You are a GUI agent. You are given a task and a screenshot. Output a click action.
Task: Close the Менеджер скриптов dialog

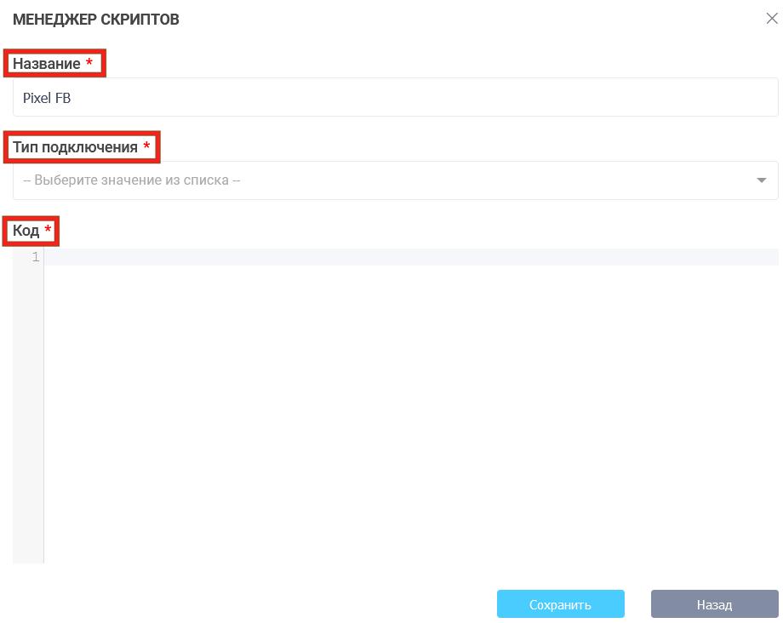[x=771, y=19]
